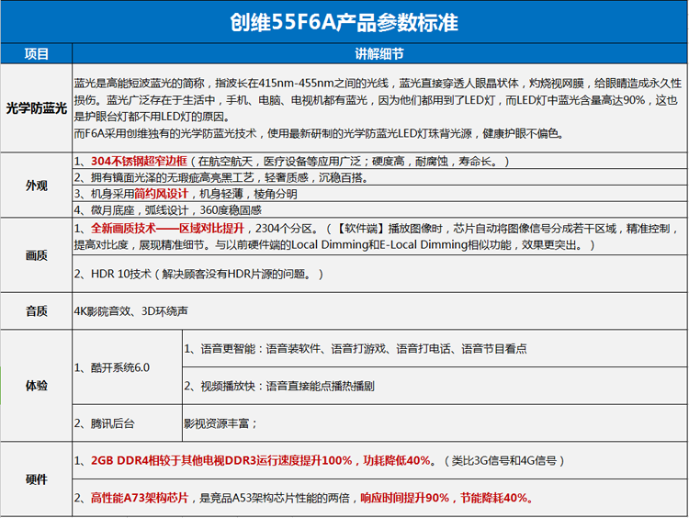Select red text 304不锈钢超窄边框
The height and width of the screenshot is (518, 689).
[139, 162]
